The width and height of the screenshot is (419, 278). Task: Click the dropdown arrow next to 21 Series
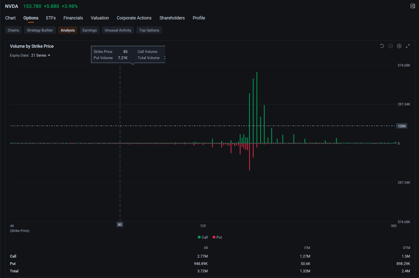point(49,55)
